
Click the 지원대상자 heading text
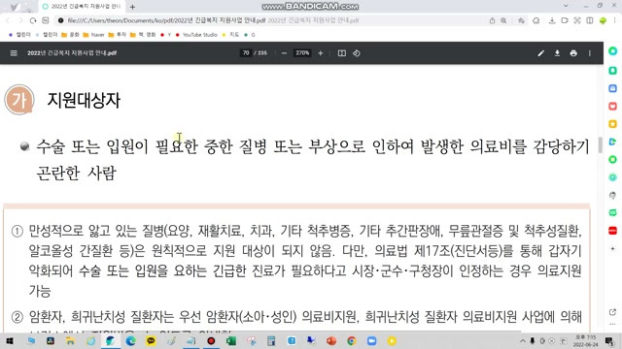pyautogui.click(x=84, y=100)
